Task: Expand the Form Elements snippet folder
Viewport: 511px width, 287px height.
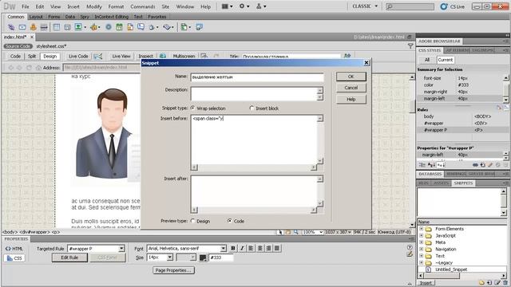Action: [421, 229]
